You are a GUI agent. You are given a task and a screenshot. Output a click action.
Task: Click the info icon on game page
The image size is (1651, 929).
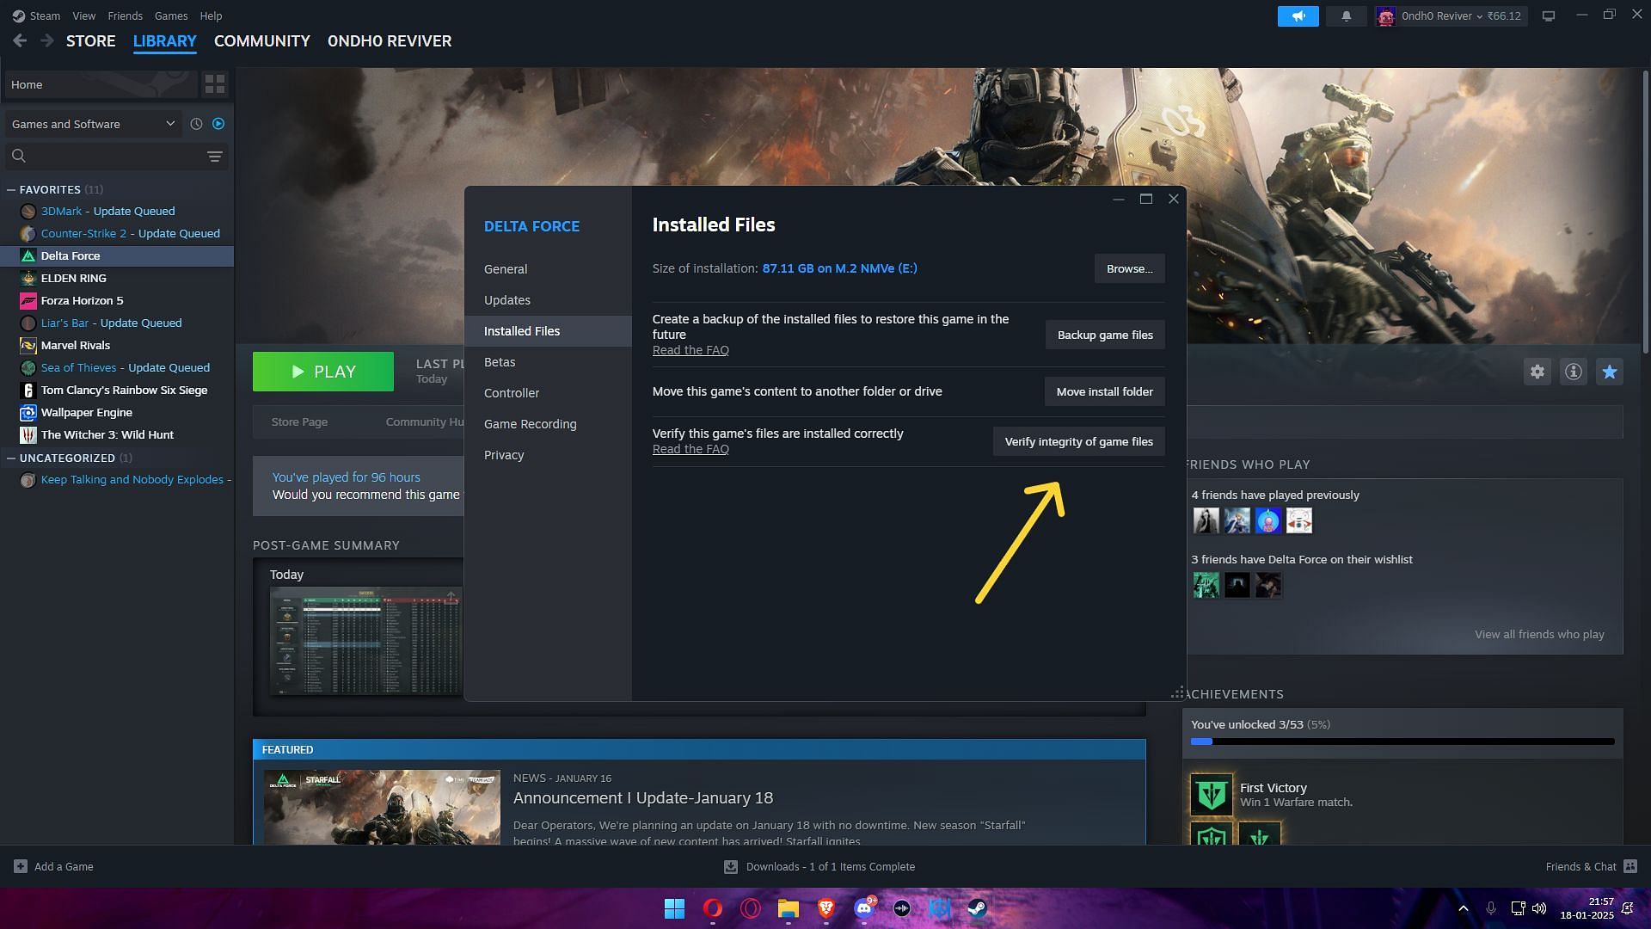1574,371
